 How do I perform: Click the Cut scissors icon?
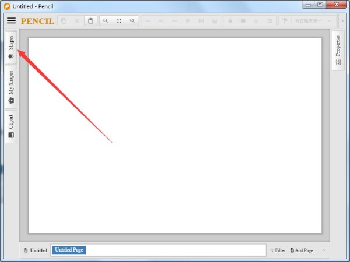(x=77, y=21)
